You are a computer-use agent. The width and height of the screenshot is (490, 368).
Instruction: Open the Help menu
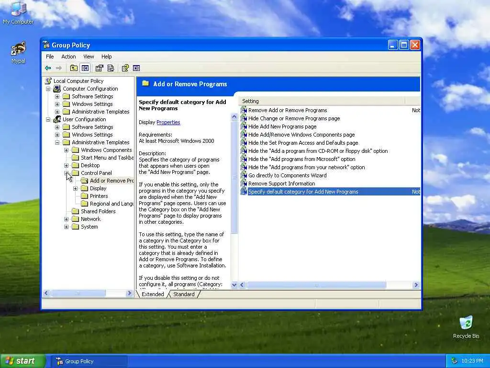[x=106, y=57]
